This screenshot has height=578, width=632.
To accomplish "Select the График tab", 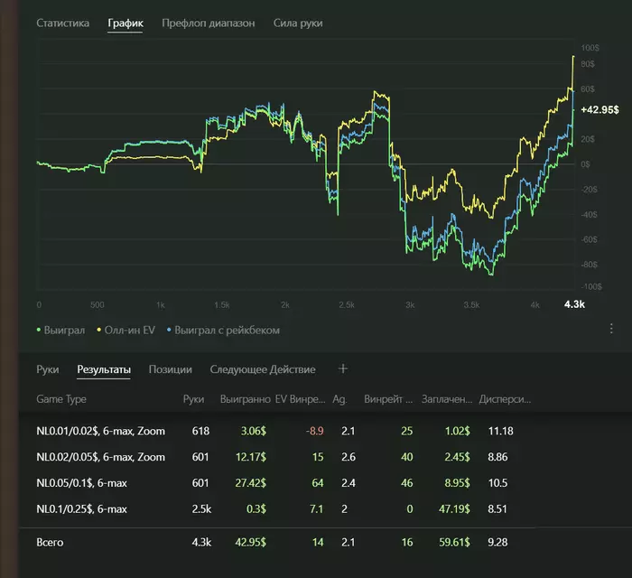I will pos(125,23).
